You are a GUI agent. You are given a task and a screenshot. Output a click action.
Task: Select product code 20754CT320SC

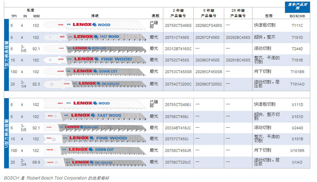178,84
